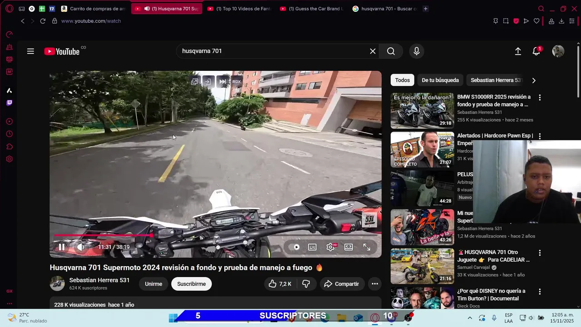Run the YouTube search magnifier button
581x327 pixels.
coord(391,51)
